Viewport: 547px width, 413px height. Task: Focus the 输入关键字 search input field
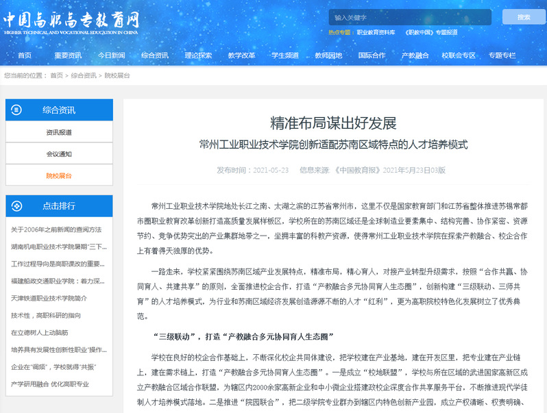(409, 17)
